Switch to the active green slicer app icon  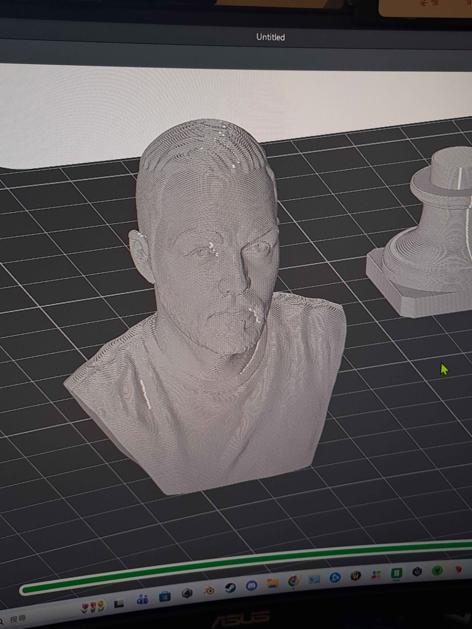point(396,573)
